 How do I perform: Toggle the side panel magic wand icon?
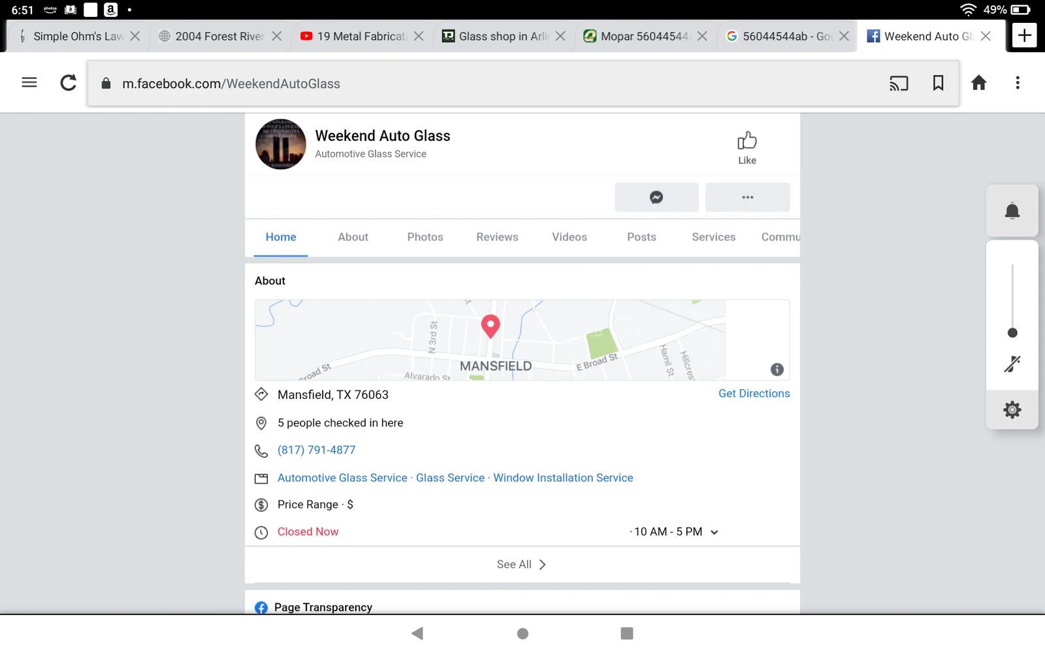tap(1012, 364)
